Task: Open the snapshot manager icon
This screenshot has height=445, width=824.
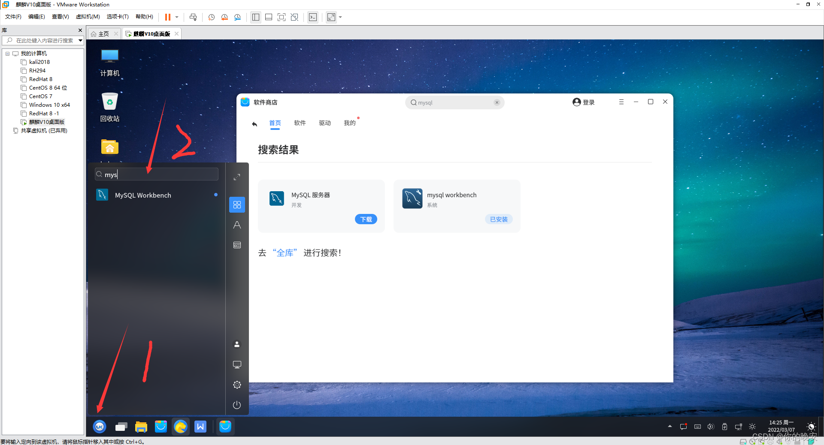Action: pos(238,17)
